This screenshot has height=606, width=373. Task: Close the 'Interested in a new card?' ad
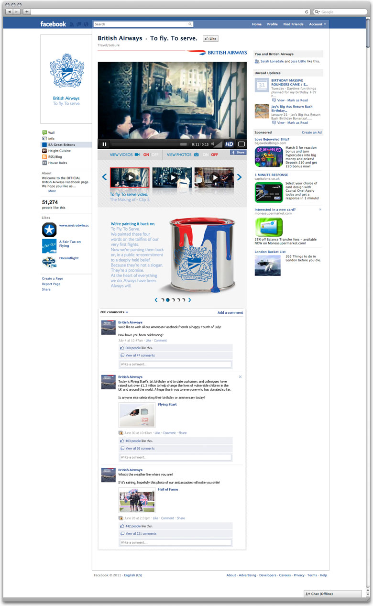pos(320,209)
